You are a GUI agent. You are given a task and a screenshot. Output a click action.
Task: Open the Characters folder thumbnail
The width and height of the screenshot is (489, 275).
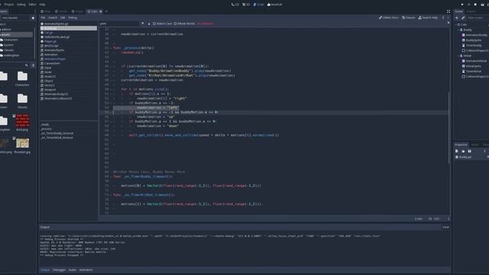click(x=22, y=76)
